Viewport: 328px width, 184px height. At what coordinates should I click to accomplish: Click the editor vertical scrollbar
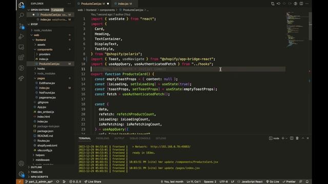pos(310,26)
